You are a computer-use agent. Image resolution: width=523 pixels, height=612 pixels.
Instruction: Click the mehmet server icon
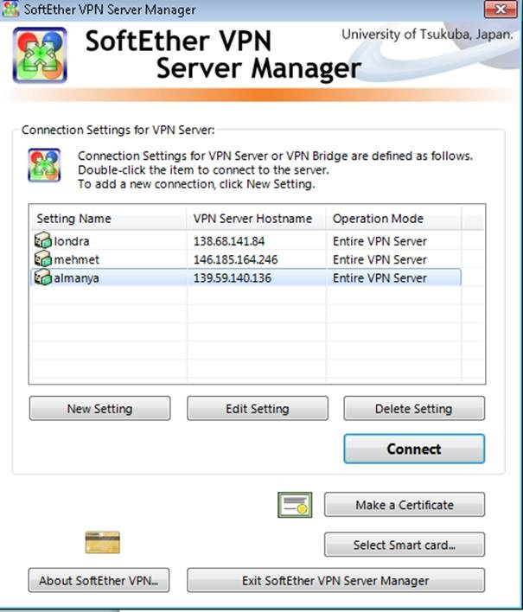click(43, 258)
